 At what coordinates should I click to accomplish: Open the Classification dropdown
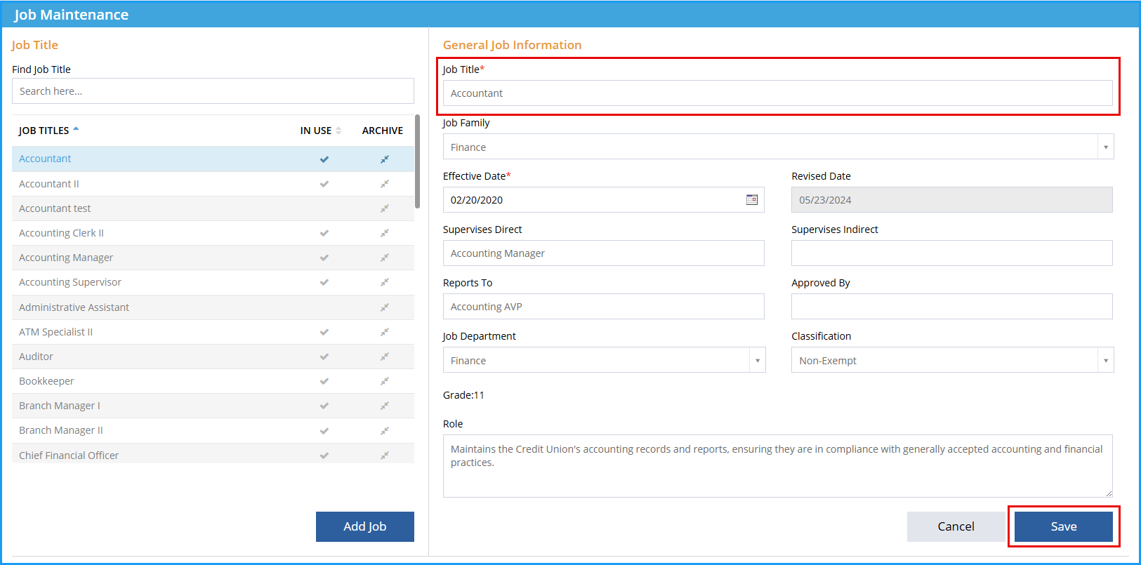coord(1105,360)
